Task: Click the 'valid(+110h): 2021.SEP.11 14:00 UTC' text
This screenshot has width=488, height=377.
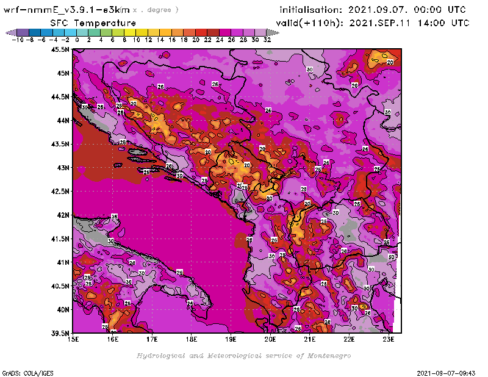Action: [373, 23]
